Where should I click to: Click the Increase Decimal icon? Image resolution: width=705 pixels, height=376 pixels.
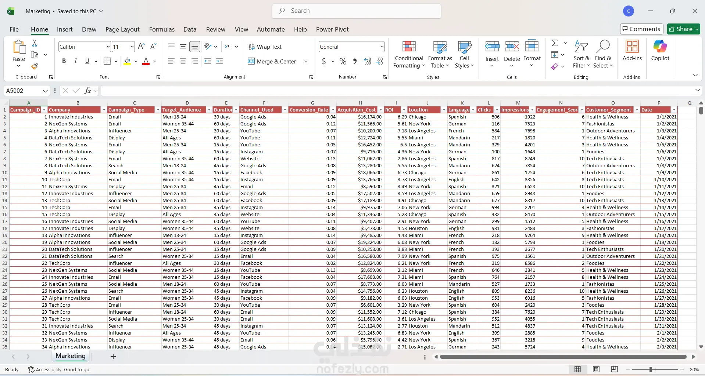368,61
